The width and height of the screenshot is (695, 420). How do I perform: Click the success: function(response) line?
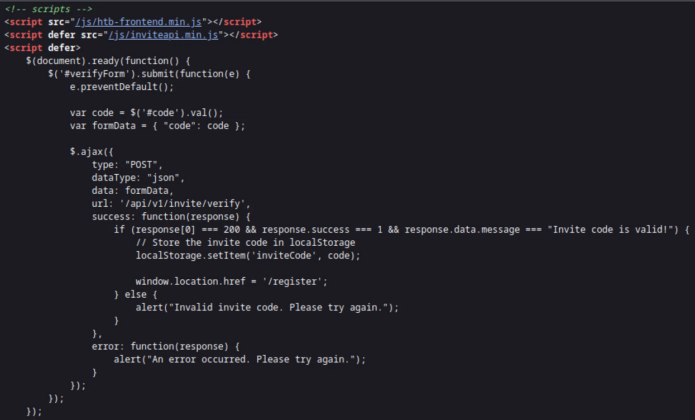171,216
